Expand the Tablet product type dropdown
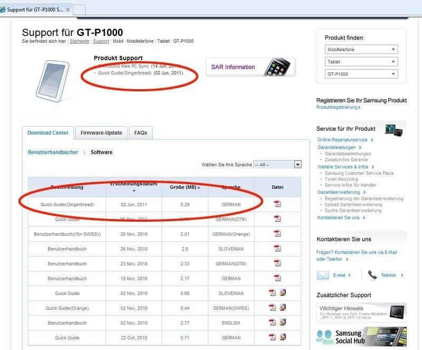 361,62
